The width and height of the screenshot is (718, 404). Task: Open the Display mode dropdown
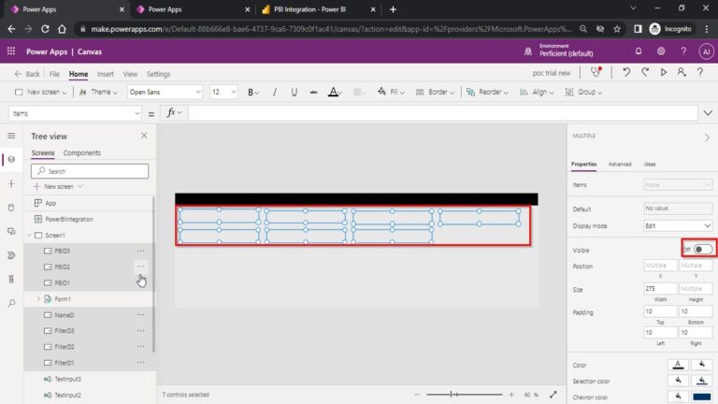(678, 225)
